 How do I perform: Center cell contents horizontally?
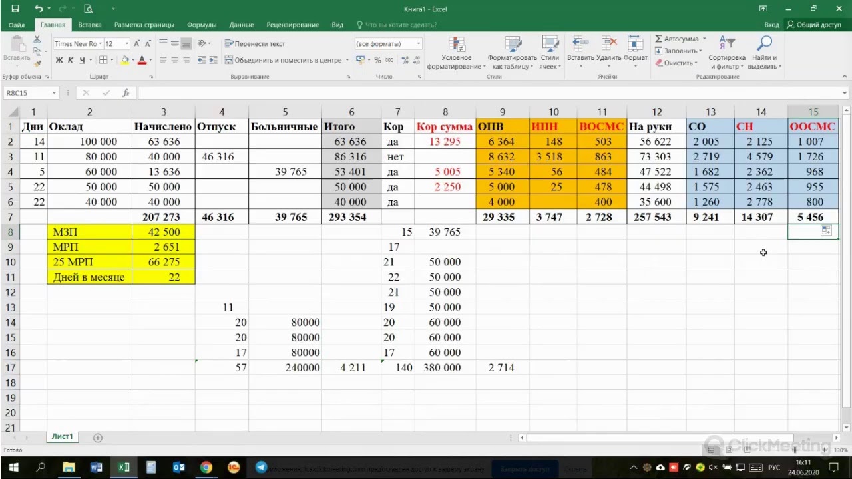point(175,60)
